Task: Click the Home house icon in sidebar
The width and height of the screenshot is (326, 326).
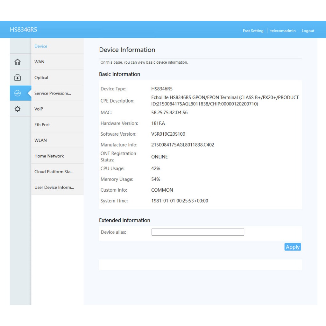Action: (x=18, y=62)
